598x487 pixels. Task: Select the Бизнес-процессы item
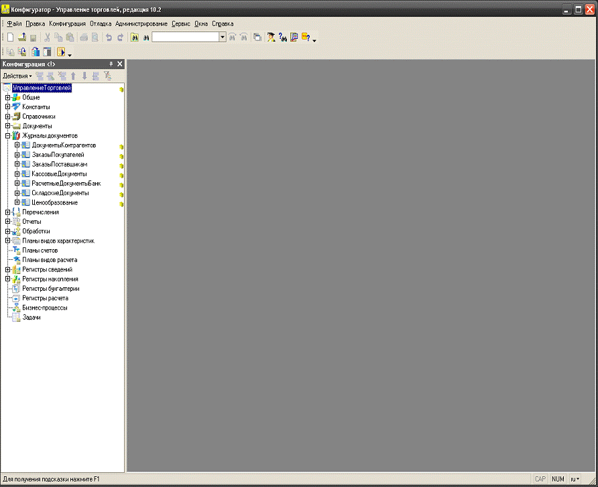pyautogui.click(x=45, y=307)
